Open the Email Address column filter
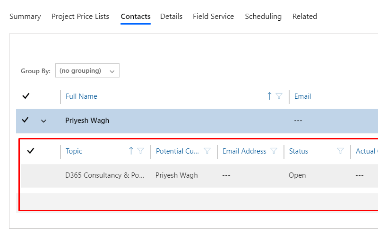 (274, 151)
